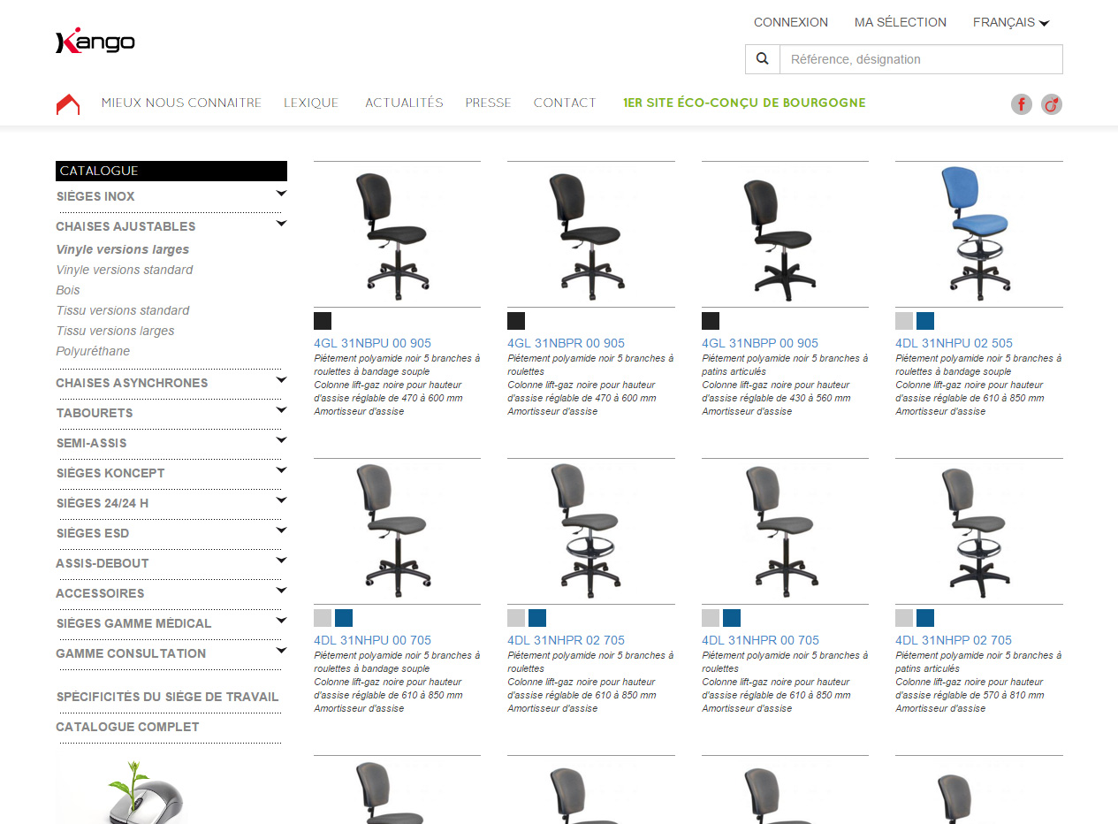Image resolution: width=1118 pixels, height=824 pixels.
Task: Collapse the Chaises Ajustables category arrow
Action: (281, 223)
